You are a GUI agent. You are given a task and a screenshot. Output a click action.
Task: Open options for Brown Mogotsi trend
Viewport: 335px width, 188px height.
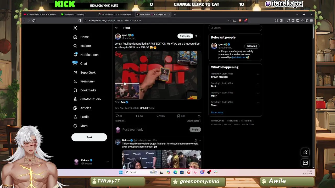pyautogui.click(x=258, y=74)
